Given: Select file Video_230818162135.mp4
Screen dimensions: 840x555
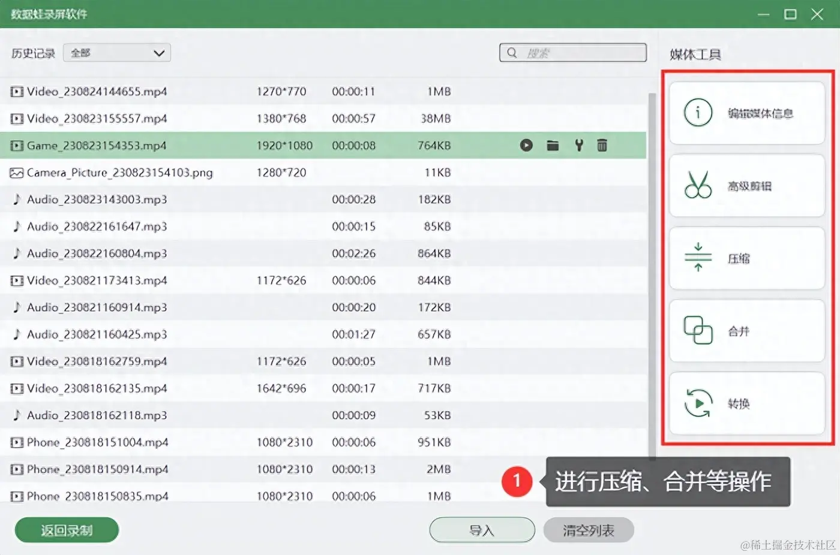Looking at the screenshot, I should click(x=323, y=388).
